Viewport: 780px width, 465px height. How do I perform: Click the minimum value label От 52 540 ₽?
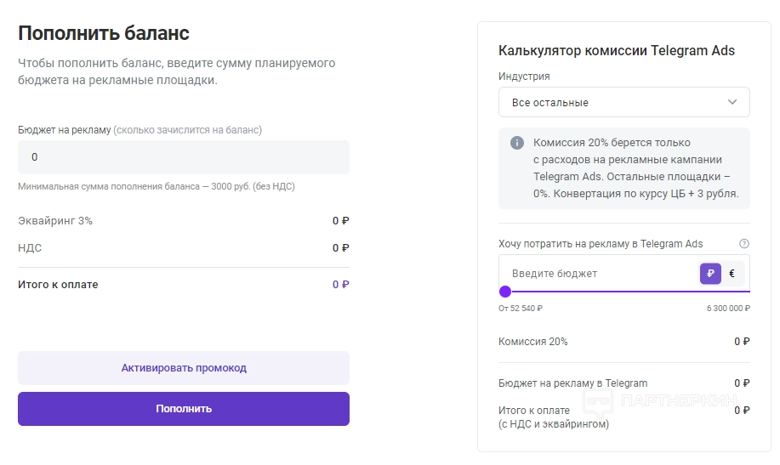(x=521, y=309)
